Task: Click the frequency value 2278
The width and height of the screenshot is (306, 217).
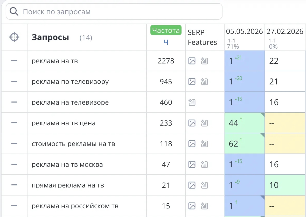Action: click(x=166, y=61)
